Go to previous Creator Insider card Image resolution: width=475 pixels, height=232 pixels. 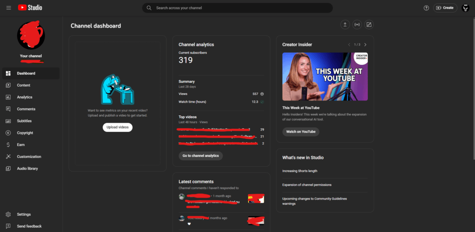(349, 44)
